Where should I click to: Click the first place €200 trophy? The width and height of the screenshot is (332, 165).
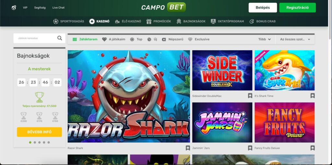pos(23,116)
